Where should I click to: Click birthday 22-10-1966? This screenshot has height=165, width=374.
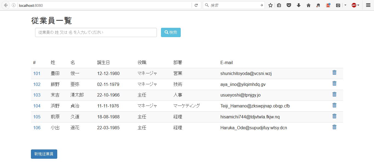[108, 95]
